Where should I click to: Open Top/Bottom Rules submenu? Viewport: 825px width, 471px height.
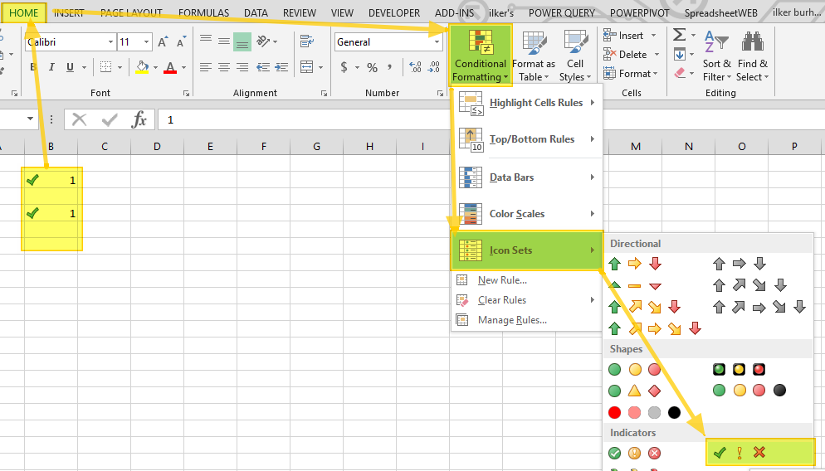[x=527, y=139]
